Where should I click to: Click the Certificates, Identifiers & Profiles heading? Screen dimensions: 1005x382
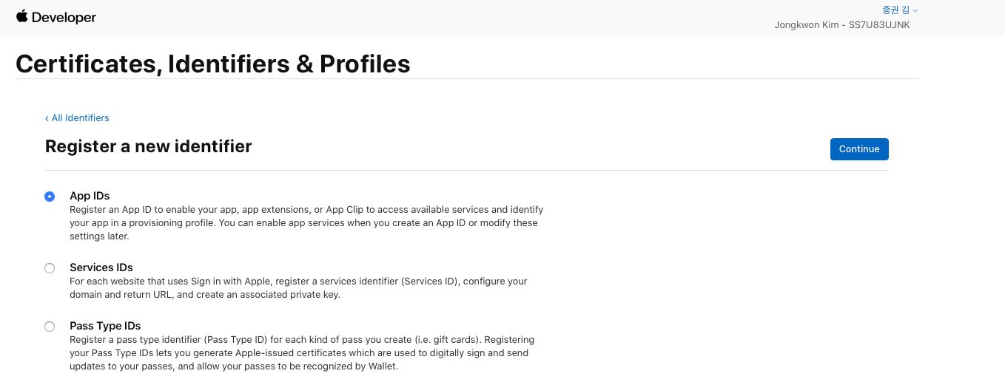click(x=213, y=64)
